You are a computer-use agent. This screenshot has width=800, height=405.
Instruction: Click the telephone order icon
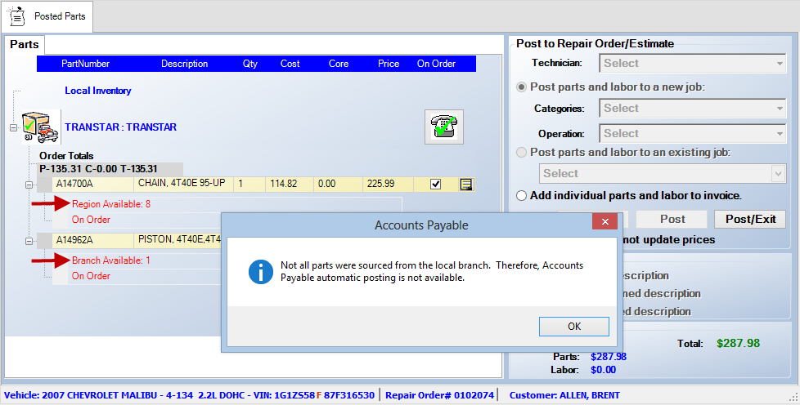click(x=443, y=127)
